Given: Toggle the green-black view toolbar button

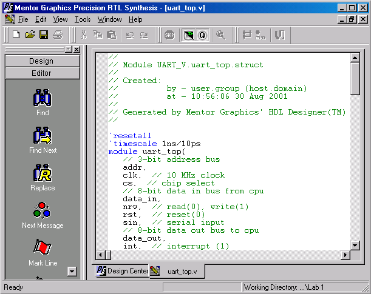Looking at the screenshot, I should (x=189, y=35).
